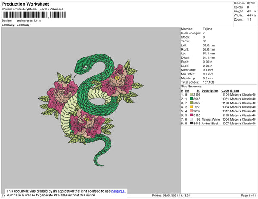Click the snake and roses embroidery design preview
This screenshot has width=258, height=199.
point(91,110)
